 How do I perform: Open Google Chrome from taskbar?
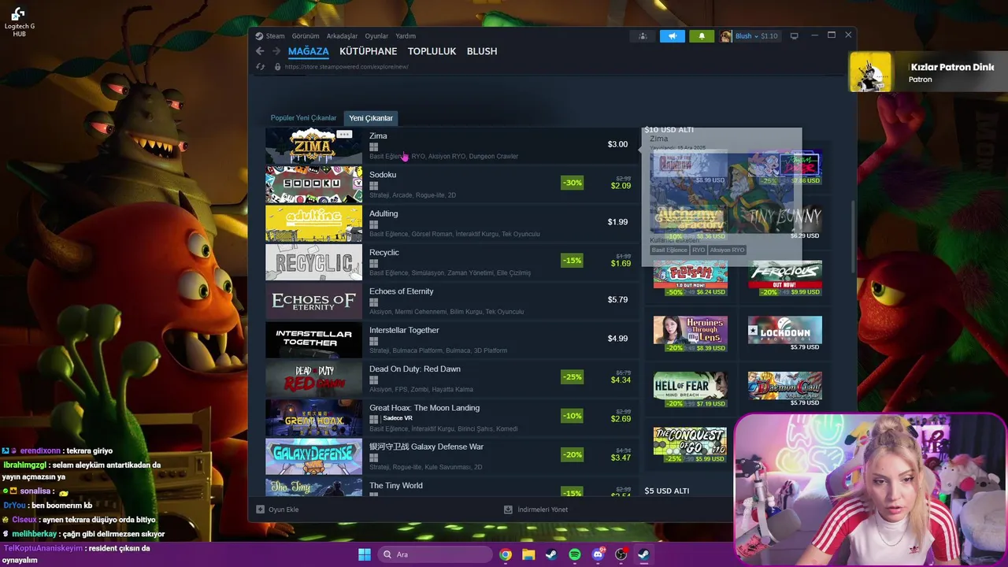pos(506,554)
